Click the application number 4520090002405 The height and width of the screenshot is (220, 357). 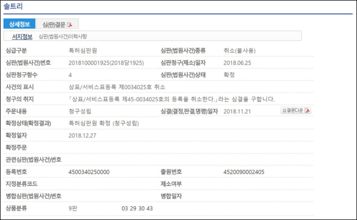coord(244,172)
